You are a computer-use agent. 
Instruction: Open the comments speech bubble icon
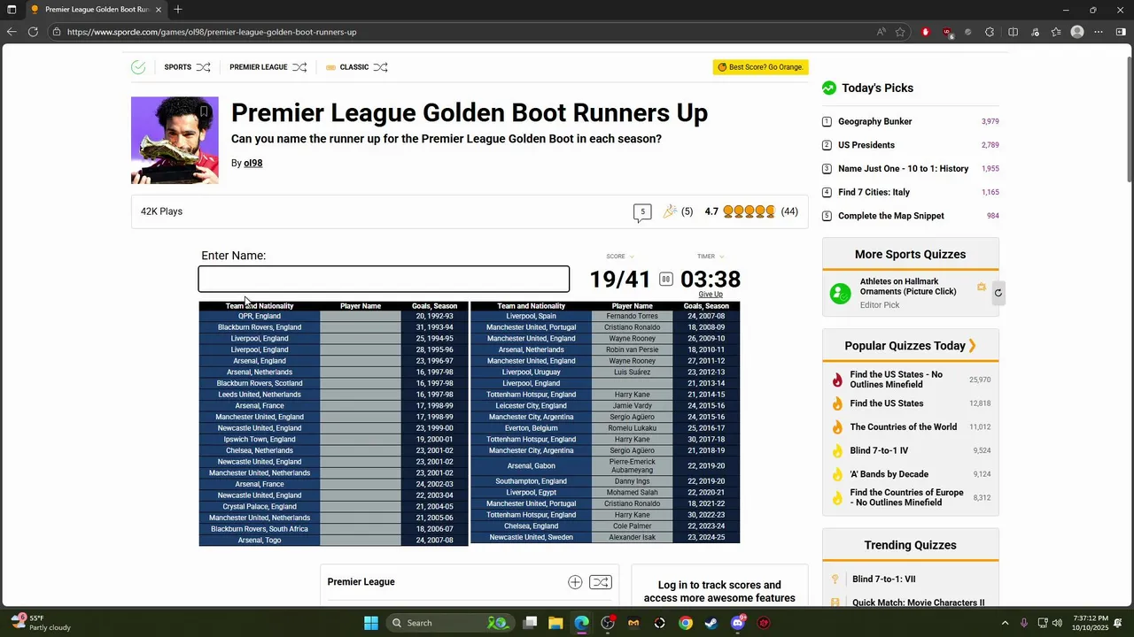[x=642, y=212]
